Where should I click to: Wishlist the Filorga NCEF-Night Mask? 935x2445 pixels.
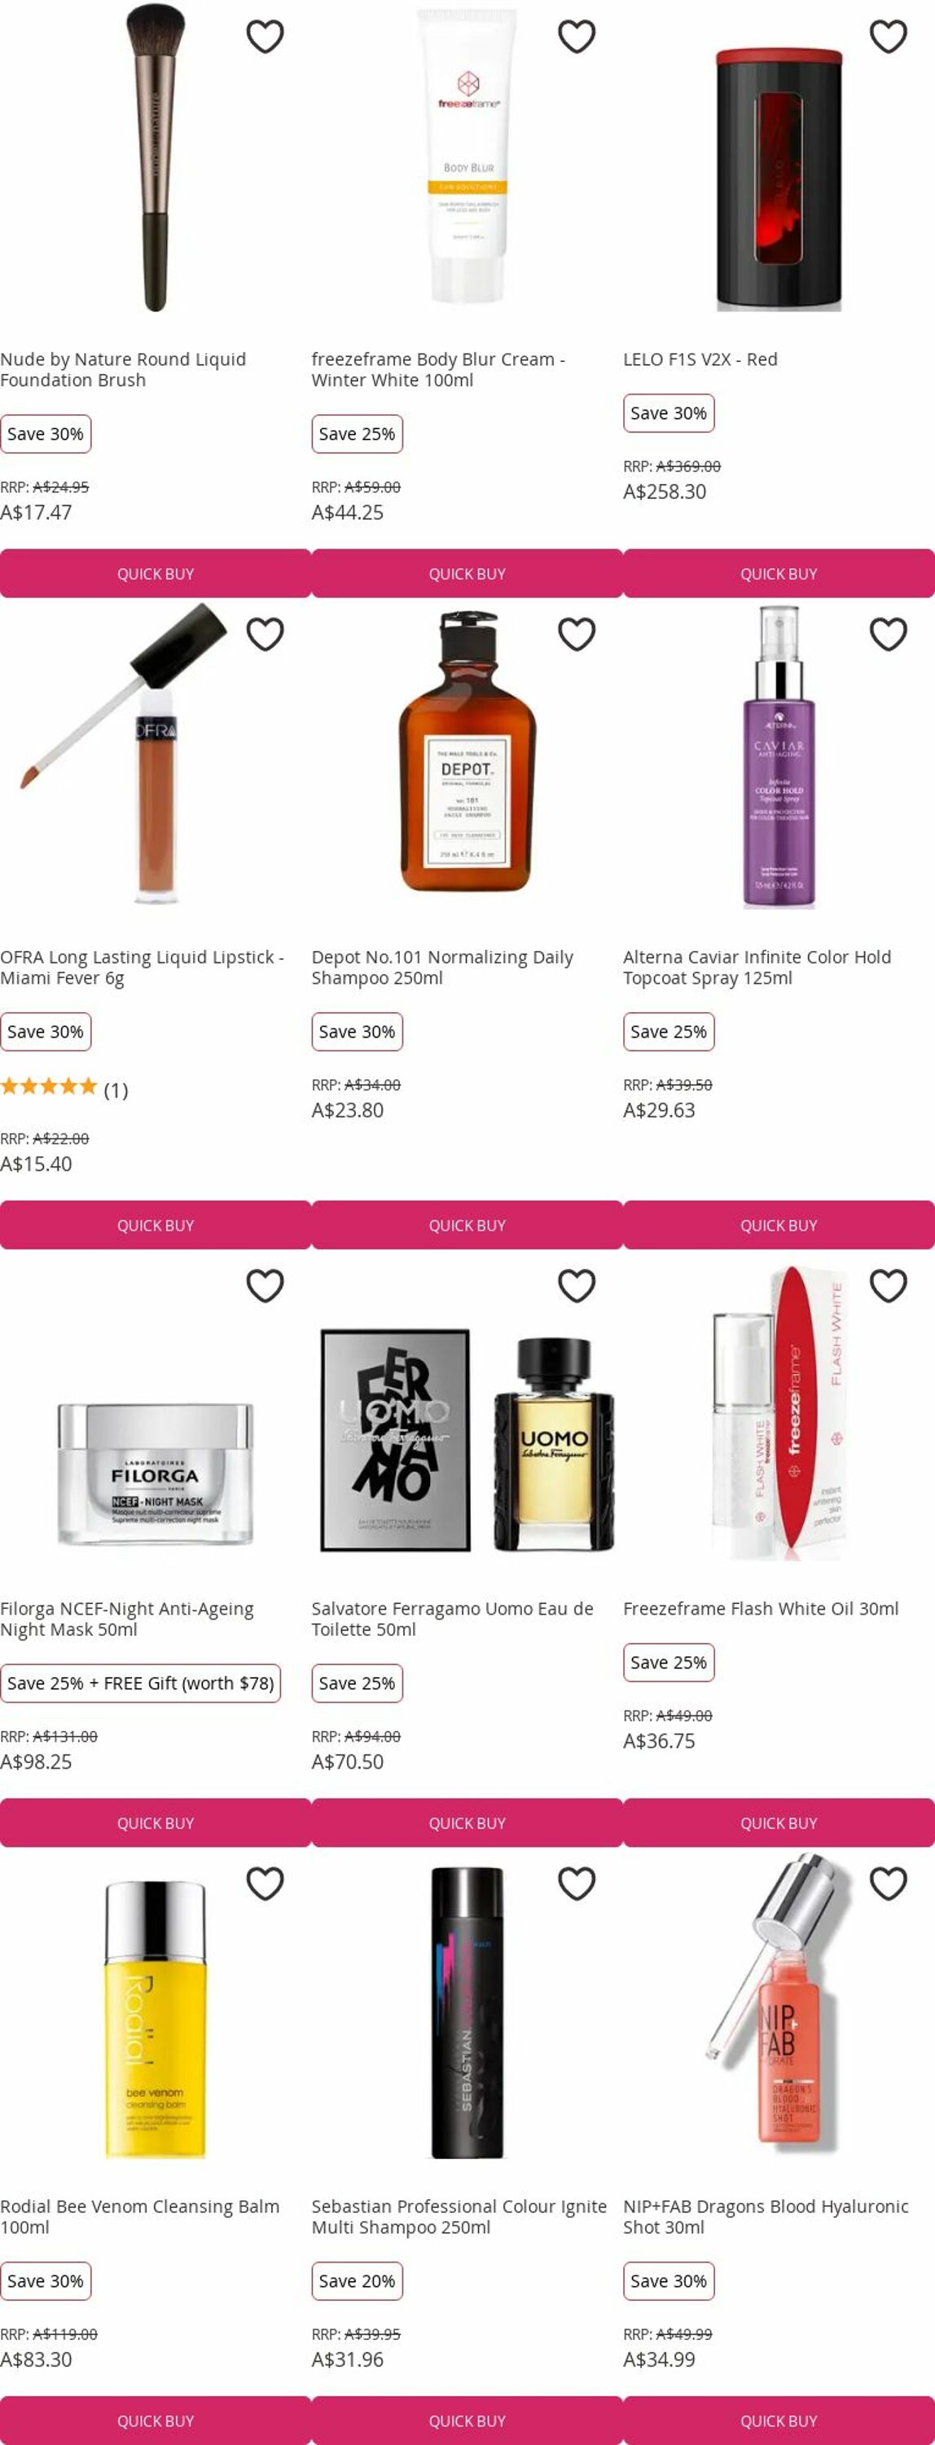(265, 1285)
